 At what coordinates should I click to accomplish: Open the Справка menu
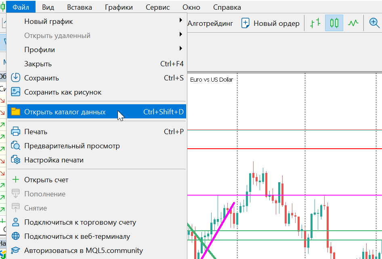(x=227, y=7)
